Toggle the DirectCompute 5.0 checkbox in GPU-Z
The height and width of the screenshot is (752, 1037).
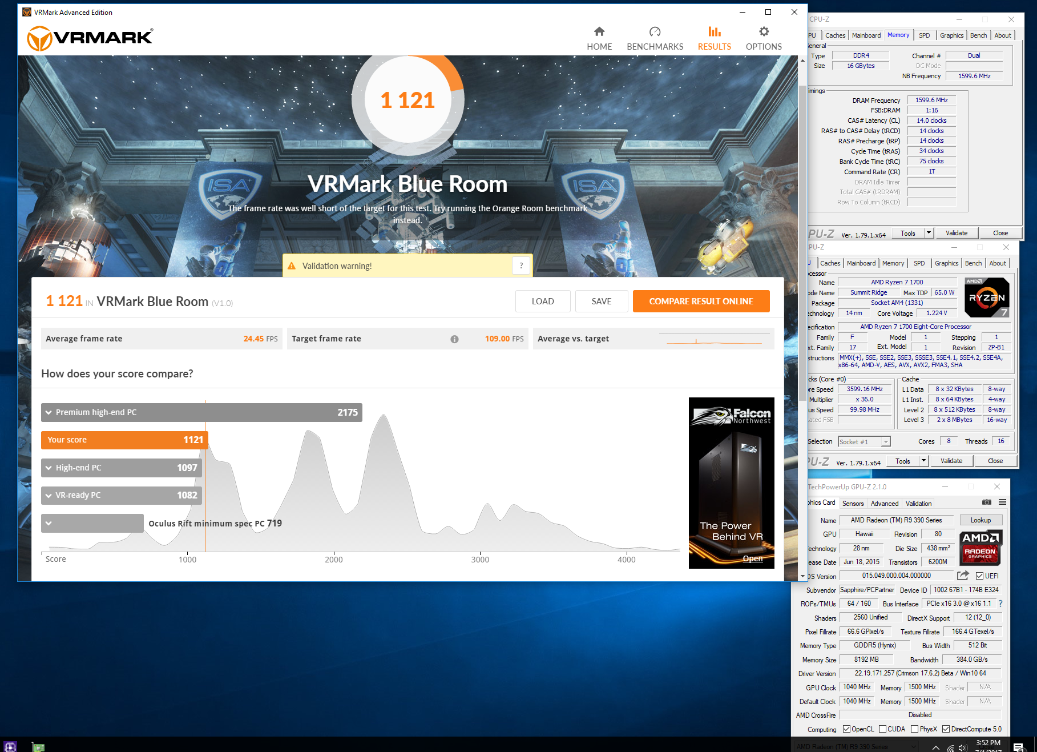point(946,729)
